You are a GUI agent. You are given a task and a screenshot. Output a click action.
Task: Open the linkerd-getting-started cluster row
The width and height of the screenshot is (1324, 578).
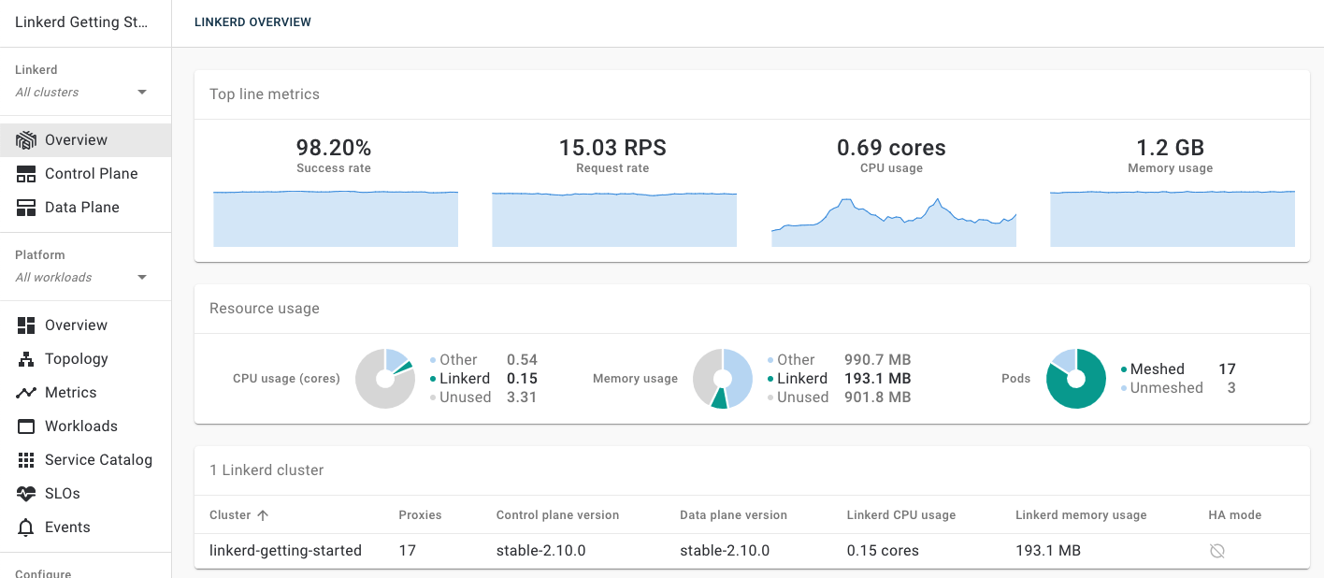[285, 551]
